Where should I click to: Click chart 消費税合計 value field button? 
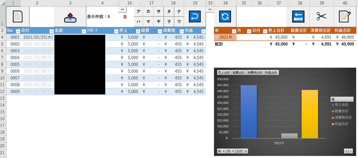[x=255, y=72]
